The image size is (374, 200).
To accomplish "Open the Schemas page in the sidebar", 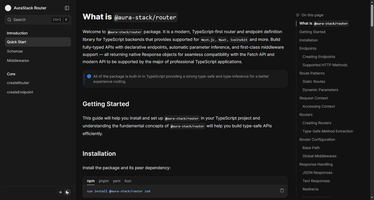I will [x=15, y=51].
